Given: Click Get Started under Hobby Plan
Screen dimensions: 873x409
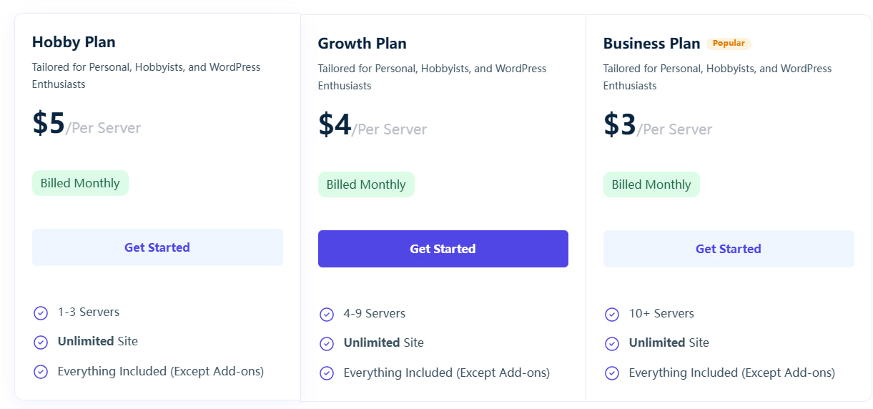Looking at the screenshot, I should pyautogui.click(x=157, y=247).
